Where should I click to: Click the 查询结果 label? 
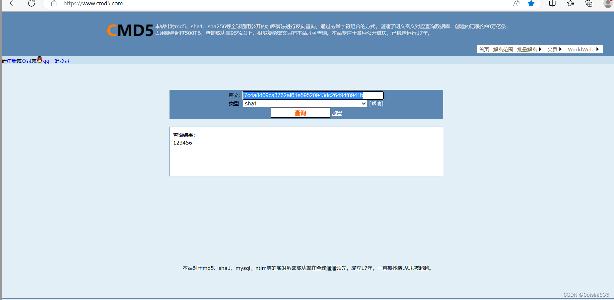click(184, 135)
